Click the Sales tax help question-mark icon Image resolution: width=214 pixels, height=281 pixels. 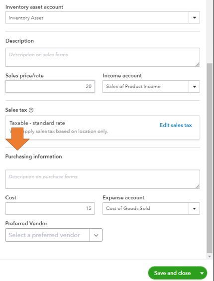click(x=31, y=110)
